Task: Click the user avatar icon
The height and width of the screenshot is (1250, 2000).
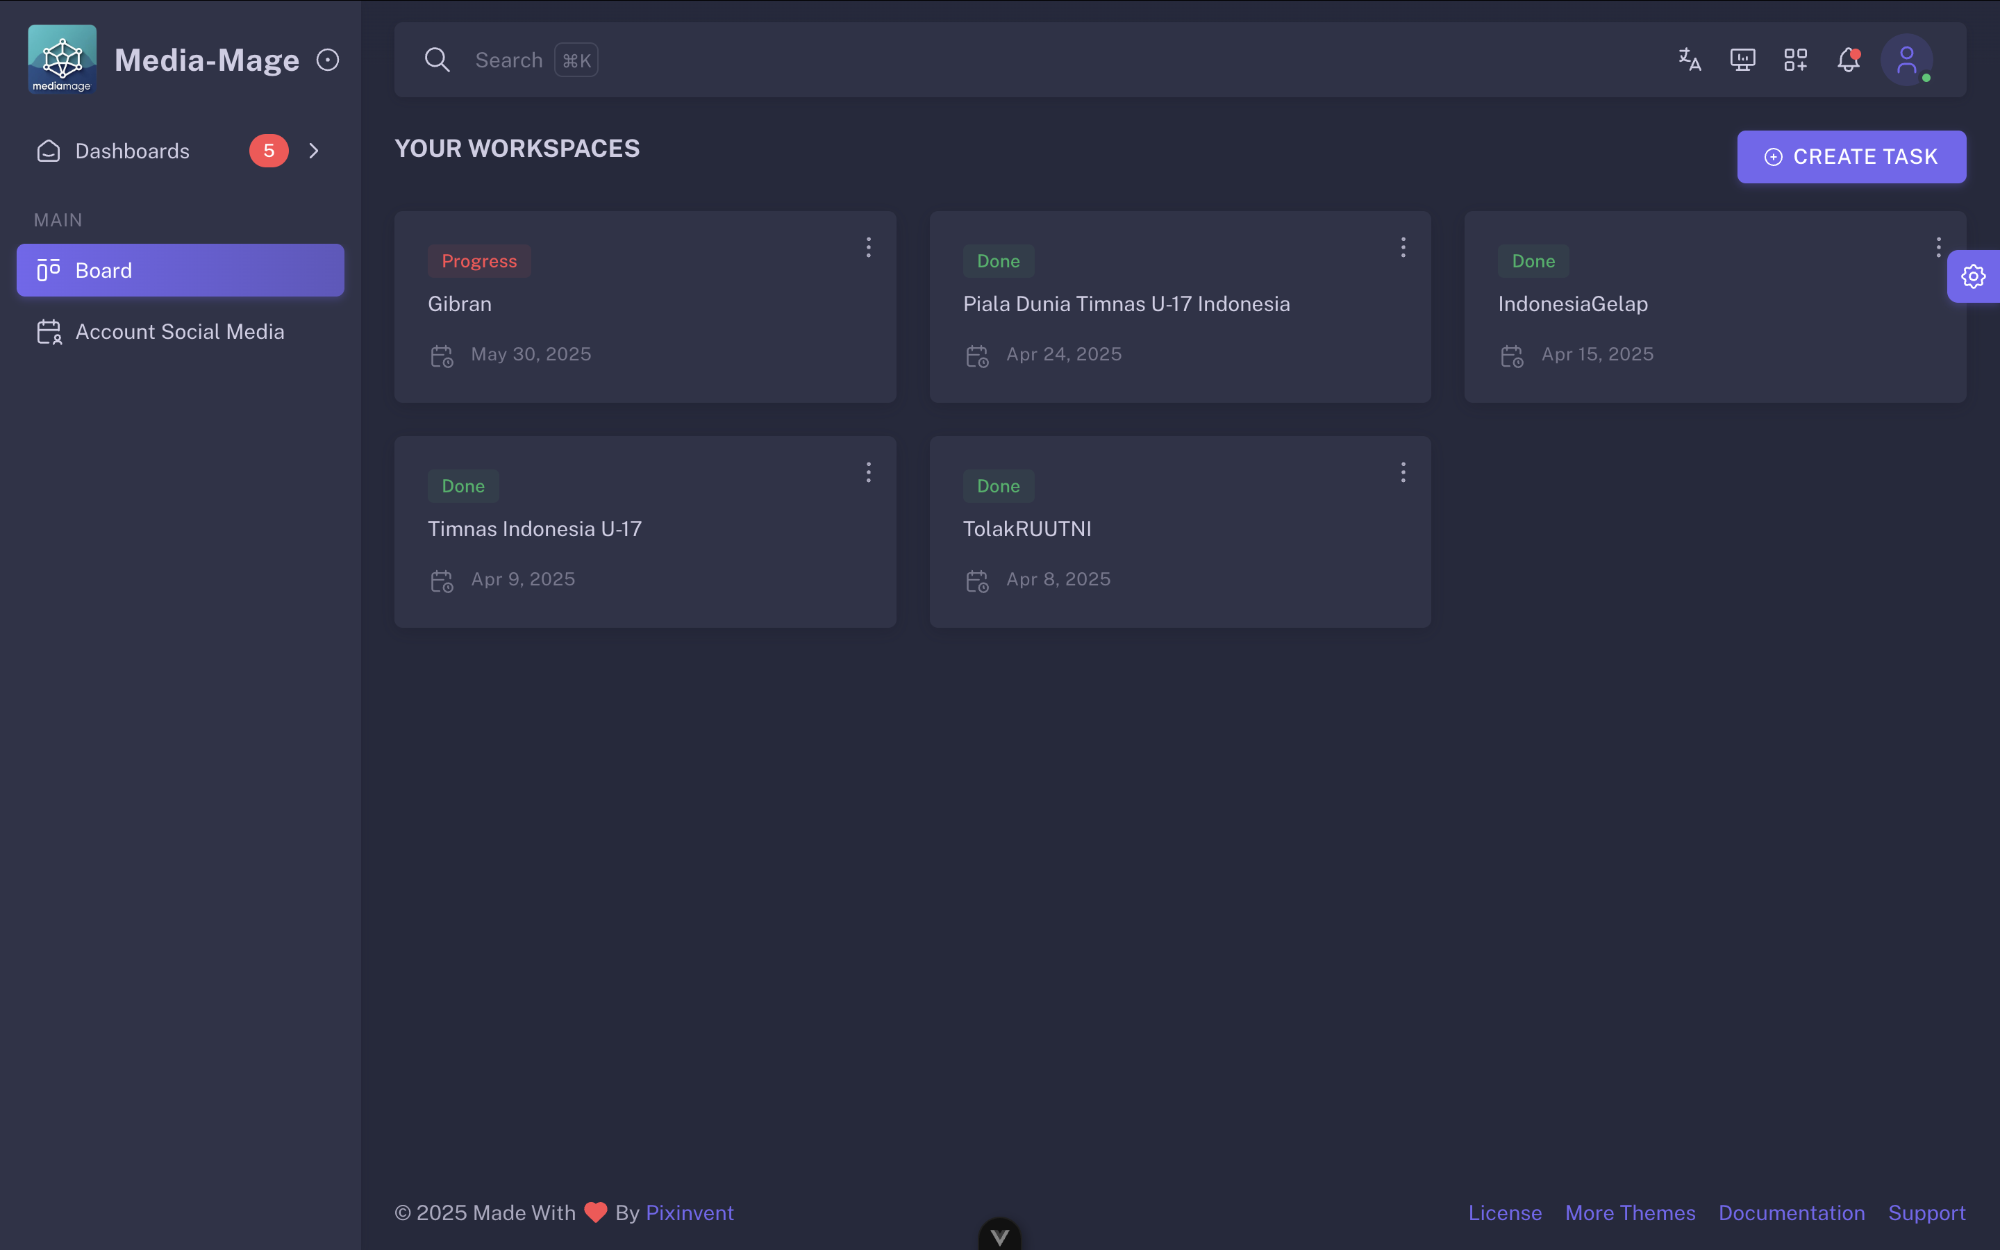Action: (1906, 60)
